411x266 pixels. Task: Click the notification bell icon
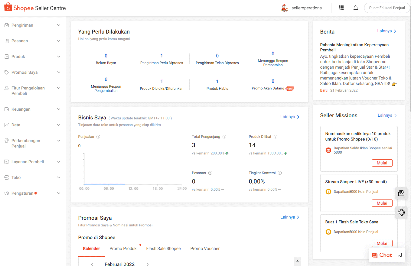tap(356, 8)
